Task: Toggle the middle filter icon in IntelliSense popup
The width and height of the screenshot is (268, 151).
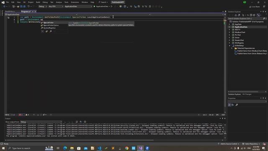Action: [x=46, y=31]
